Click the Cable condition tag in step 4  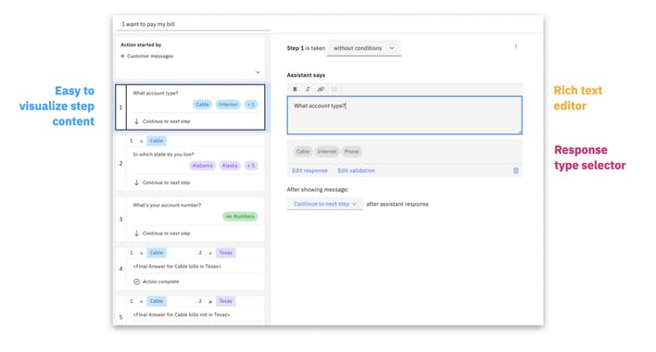(156, 253)
